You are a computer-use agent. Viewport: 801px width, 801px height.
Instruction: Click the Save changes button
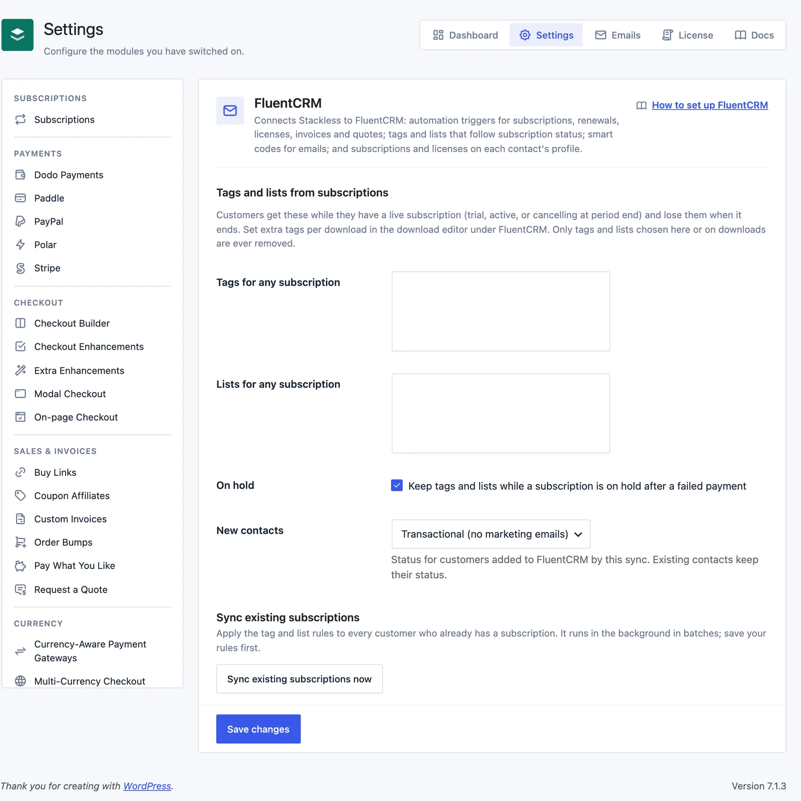click(x=258, y=729)
